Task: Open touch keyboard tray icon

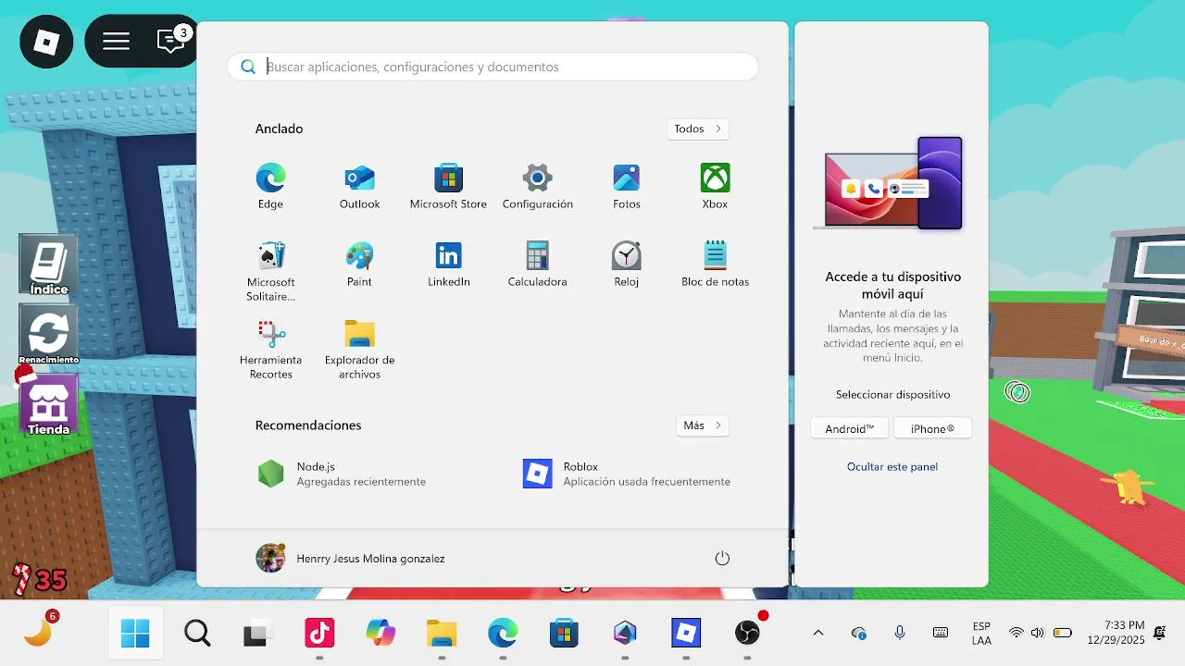Action: [x=941, y=633]
